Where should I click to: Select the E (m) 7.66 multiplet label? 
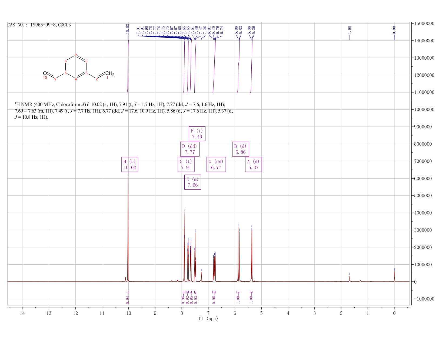(193, 182)
